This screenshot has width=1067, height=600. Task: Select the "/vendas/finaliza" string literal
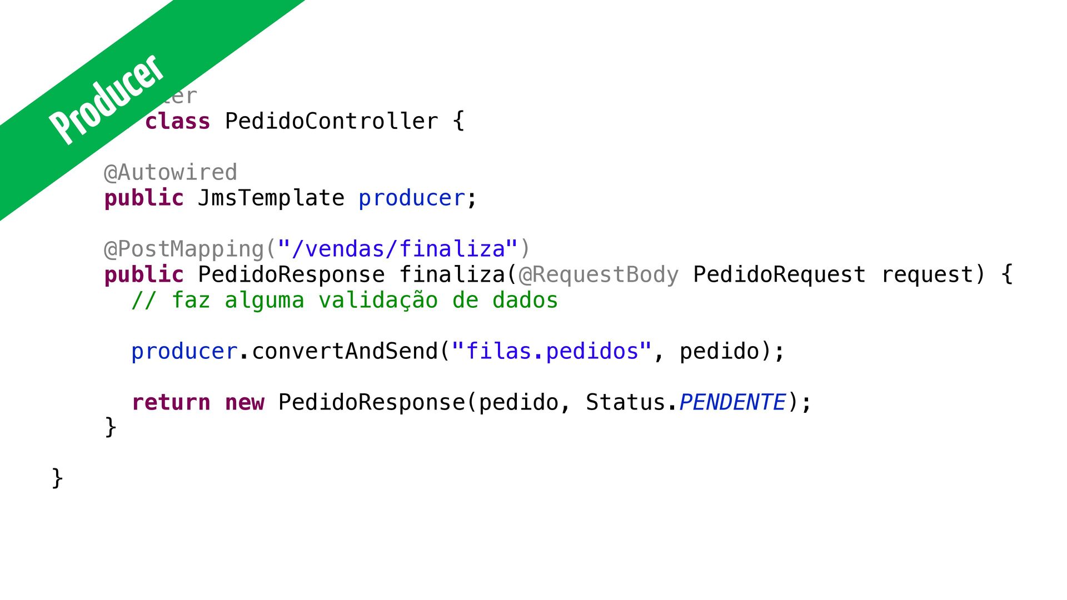(398, 249)
